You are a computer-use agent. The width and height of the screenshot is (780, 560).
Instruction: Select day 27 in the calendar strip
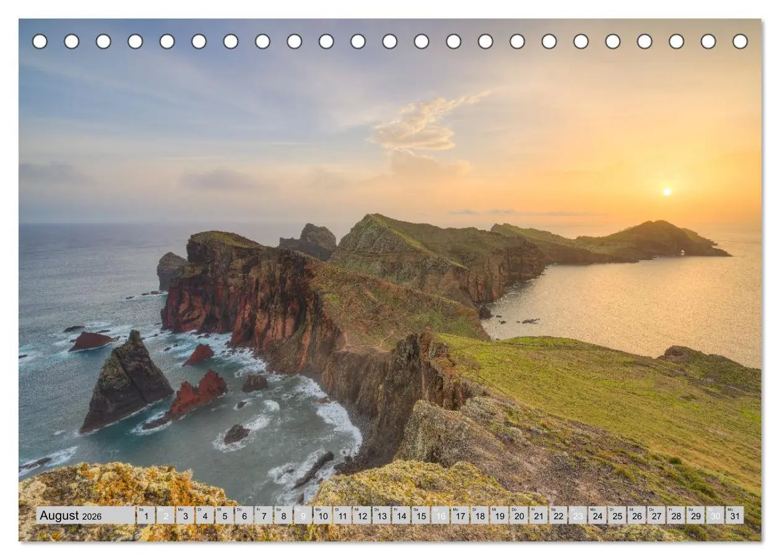[x=657, y=515]
